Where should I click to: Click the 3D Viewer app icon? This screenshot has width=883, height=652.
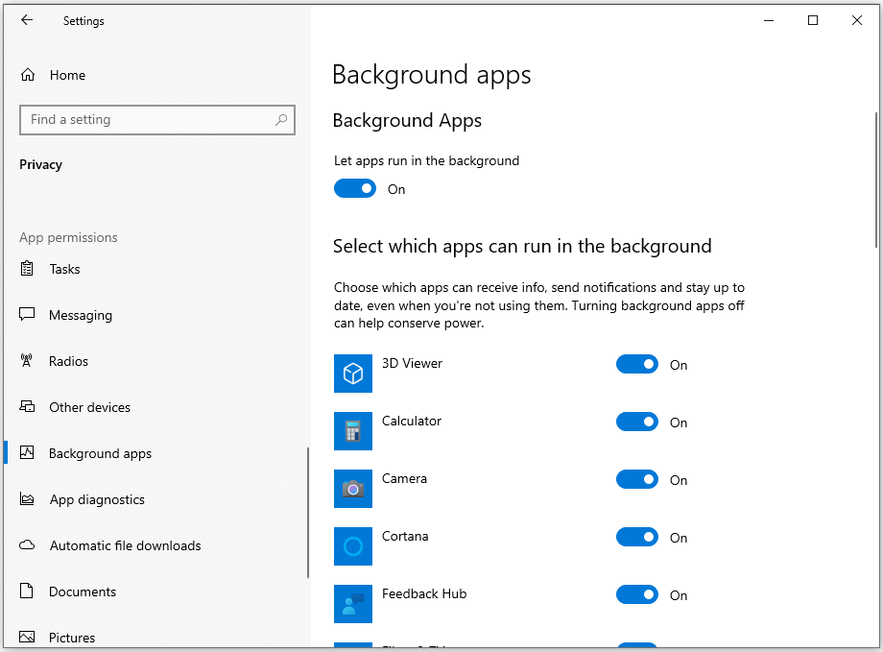353,374
